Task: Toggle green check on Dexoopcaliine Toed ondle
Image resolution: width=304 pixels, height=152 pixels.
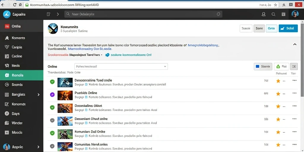Action: [52, 82]
